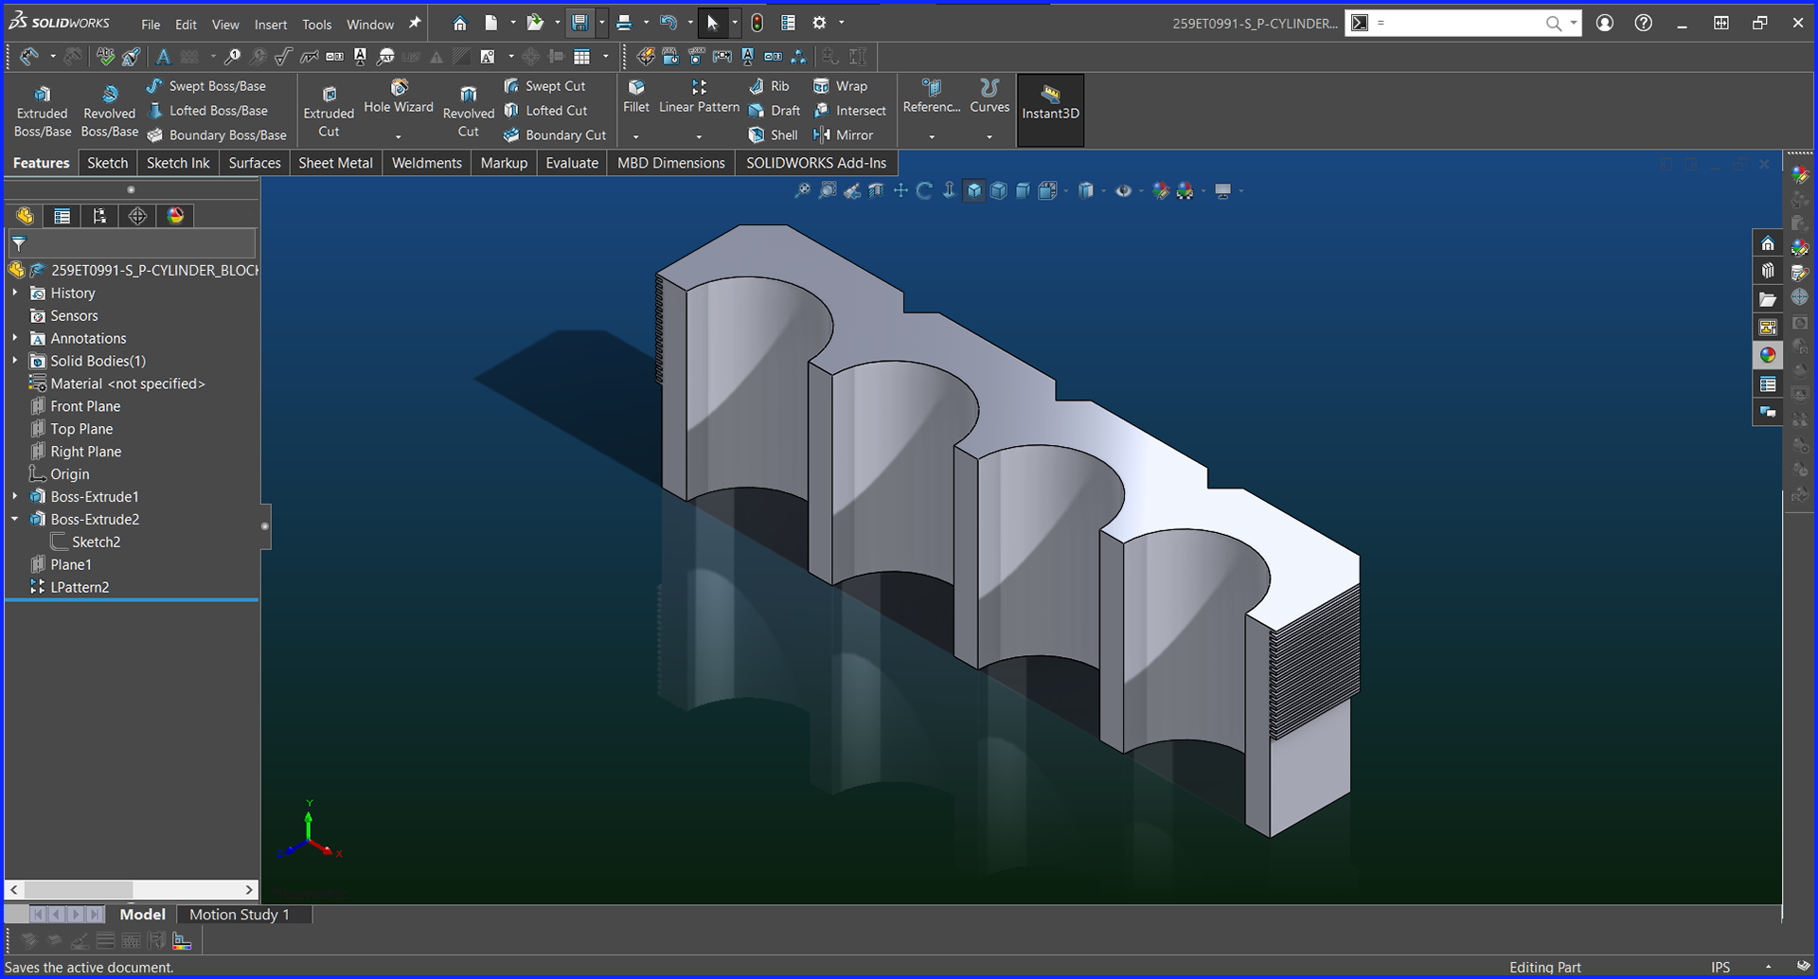Open Reference Geometry tools
1818x979 pixels.
pos(932,98)
